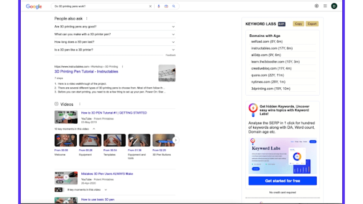Select nytimes.com domain entry

pyautogui.click(x=268, y=82)
